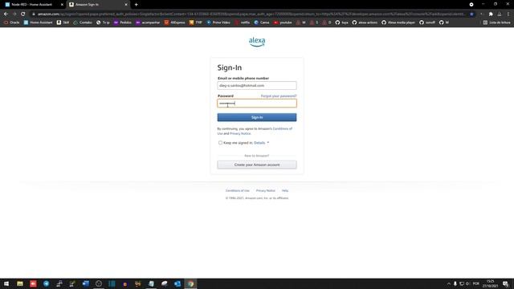Image resolution: width=514 pixels, height=289 pixels.
Task: Expand the Details dropdown next to keep signed in
Action: (261, 143)
